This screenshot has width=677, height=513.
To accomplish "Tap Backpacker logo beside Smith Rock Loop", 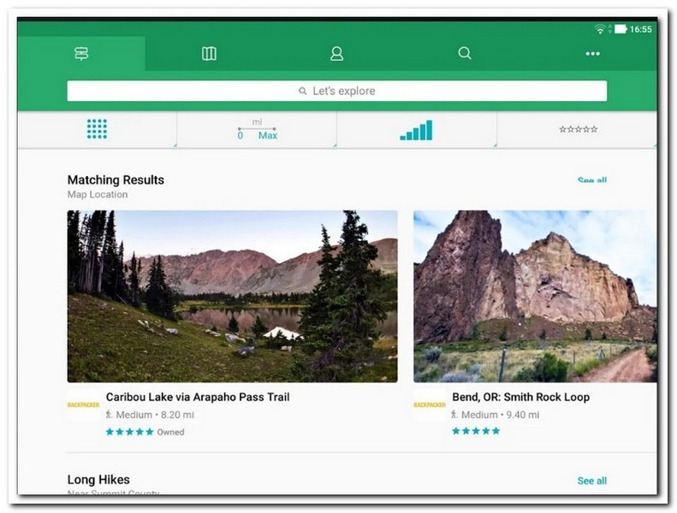I will (x=430, y=404).
